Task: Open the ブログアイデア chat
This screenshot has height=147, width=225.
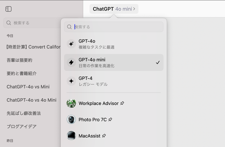Action: pyautogui.click(x=22, y=126)
